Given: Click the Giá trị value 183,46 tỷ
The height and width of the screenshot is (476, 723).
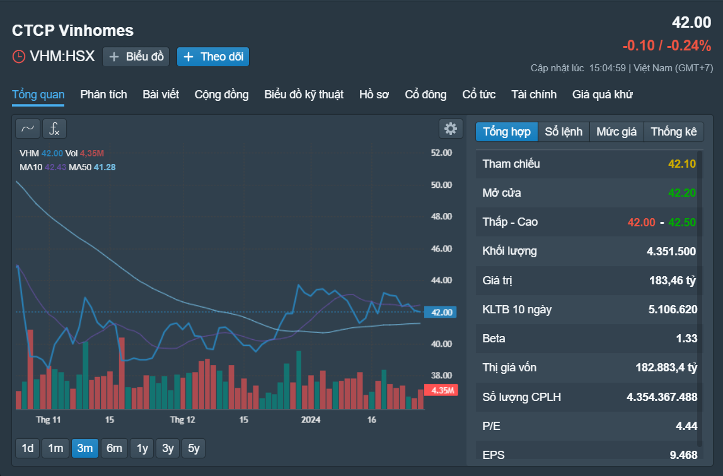Looking at the screenshot, I should click(x=673, y=281).
